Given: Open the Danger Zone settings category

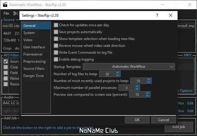Looking at the screenshot, I should tap(36, 76).
